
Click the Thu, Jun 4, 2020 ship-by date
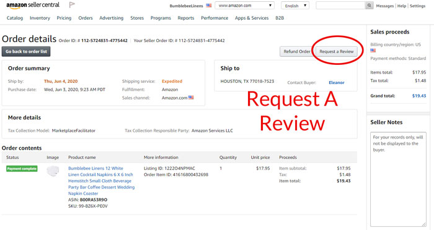(x=61, y=81)
